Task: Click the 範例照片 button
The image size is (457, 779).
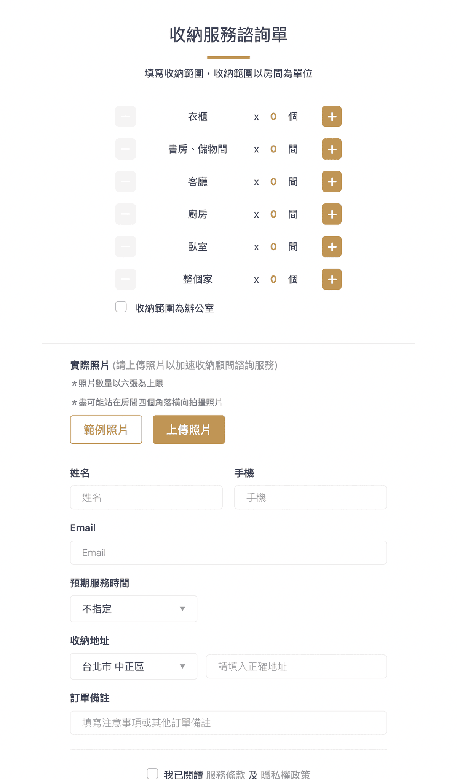Action: pos(106,430)
